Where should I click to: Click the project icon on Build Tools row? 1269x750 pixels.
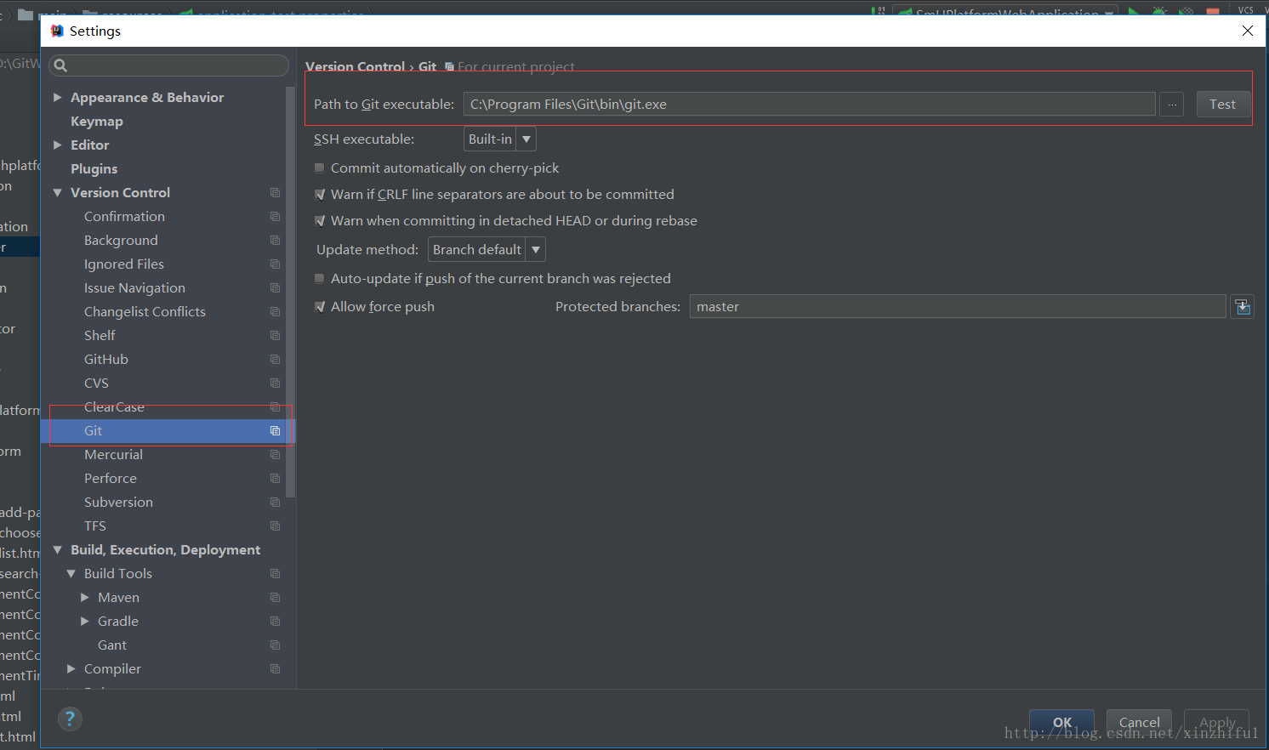[275, 574]
